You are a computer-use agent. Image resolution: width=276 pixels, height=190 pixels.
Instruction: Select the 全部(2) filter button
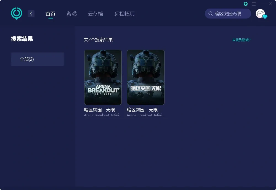click(37, 59)
